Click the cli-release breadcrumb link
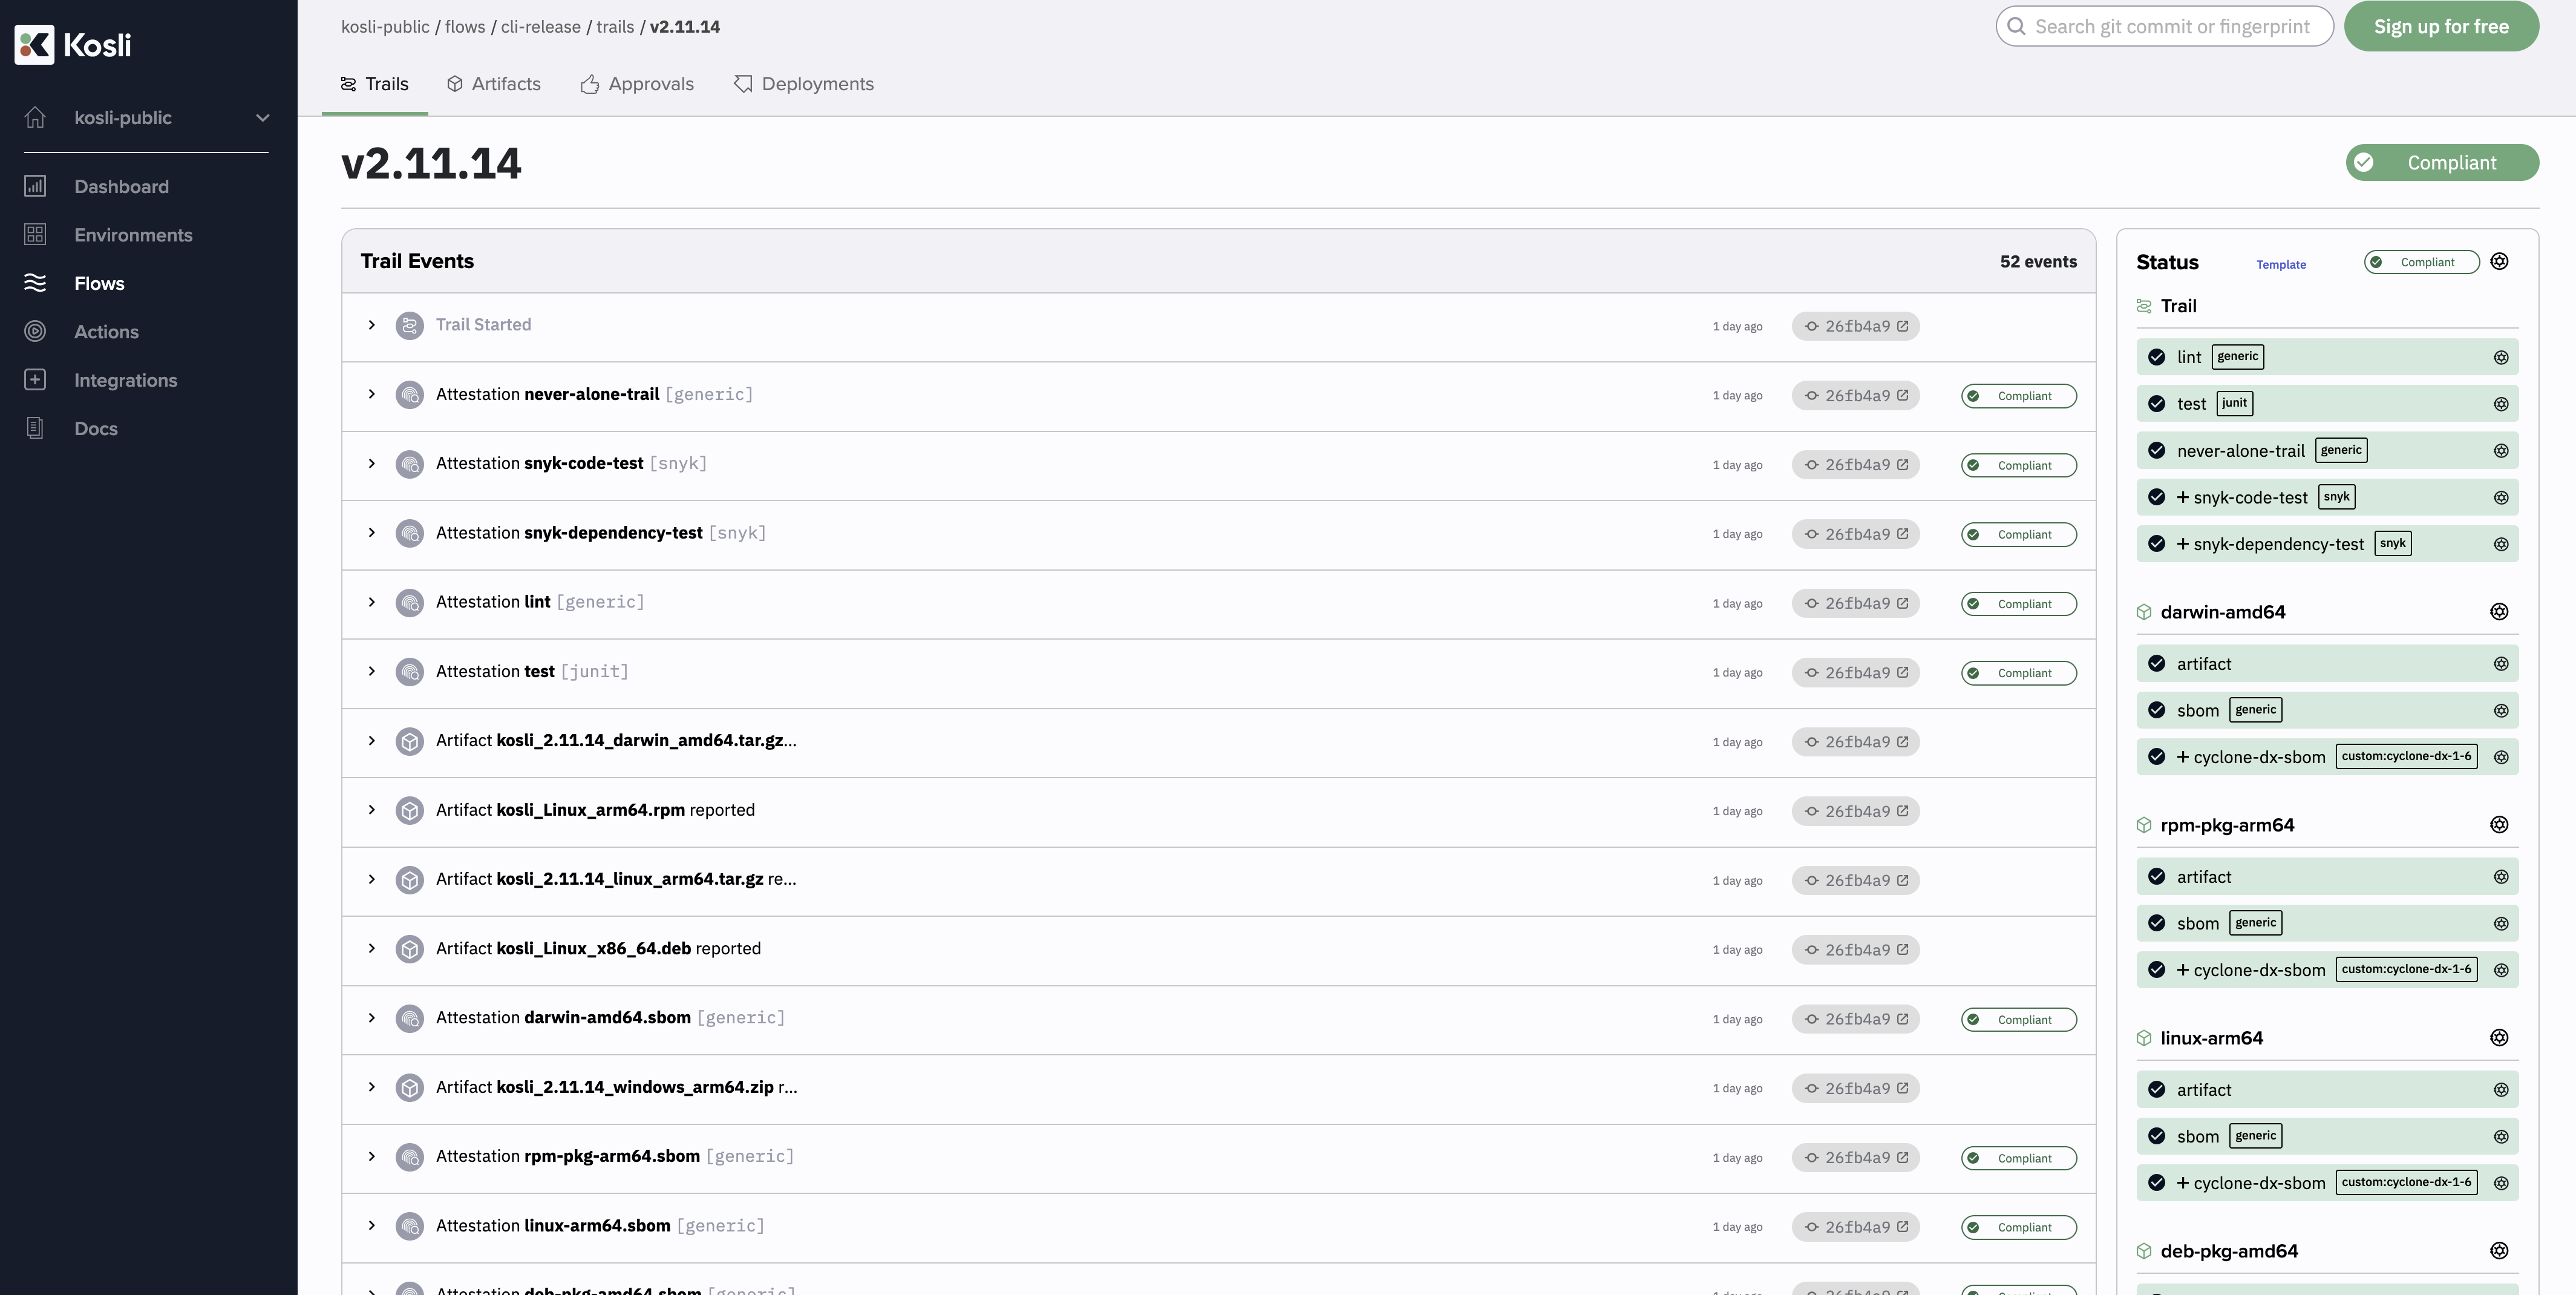The width and height of the screenshot is (2576, 1295). tap(540, 27)
